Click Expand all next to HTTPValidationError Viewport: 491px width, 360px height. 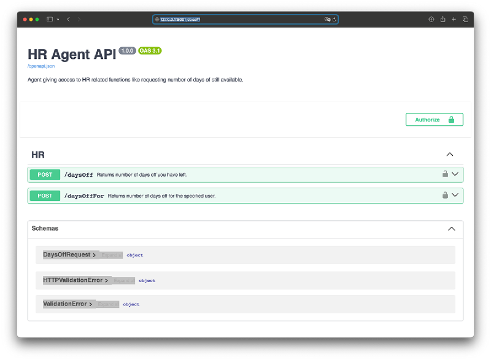pos(124,280)
